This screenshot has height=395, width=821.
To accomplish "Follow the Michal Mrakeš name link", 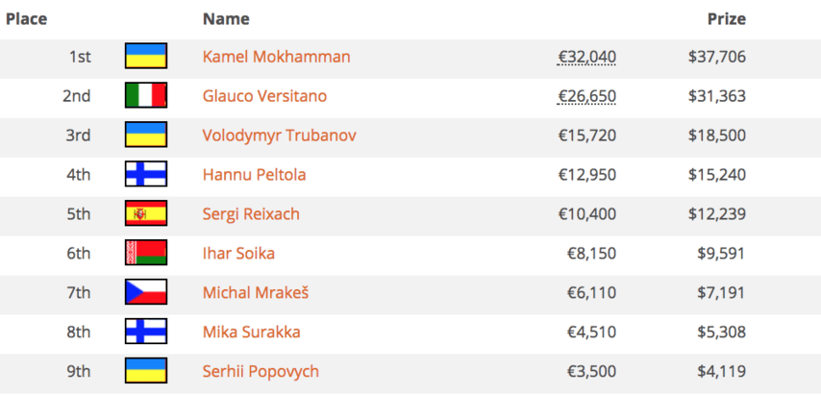I will (x=256, y=293).
